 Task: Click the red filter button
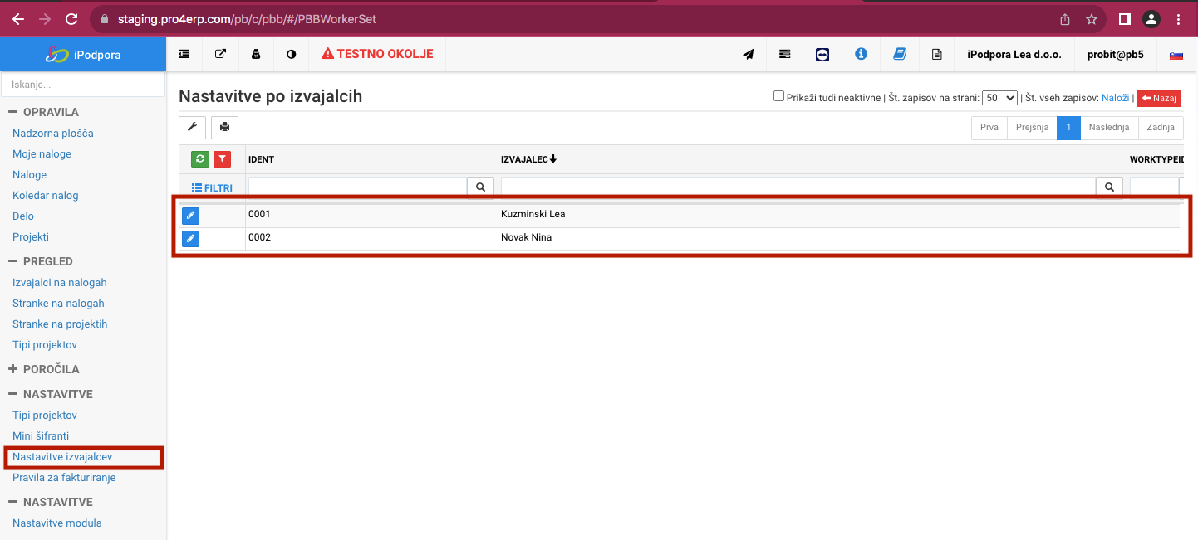[x=222, y=159]
